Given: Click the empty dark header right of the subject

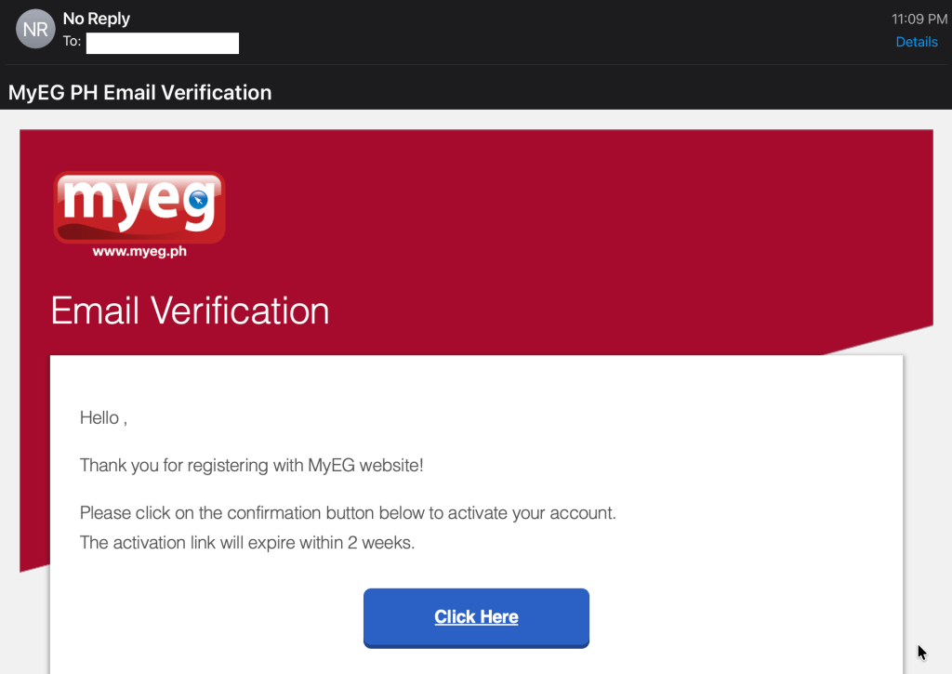Looking at the screenshot, I should point(604,92).
